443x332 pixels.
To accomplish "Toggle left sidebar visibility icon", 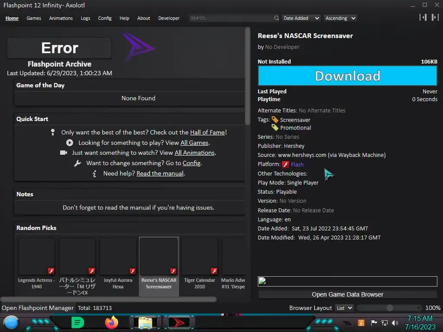I will [x=423, y=17].
